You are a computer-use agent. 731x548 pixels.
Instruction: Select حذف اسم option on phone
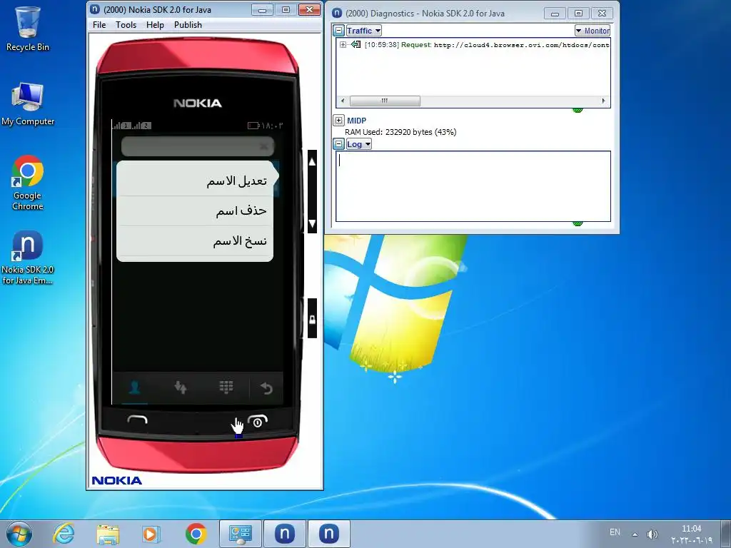click(x=195, y=211)
